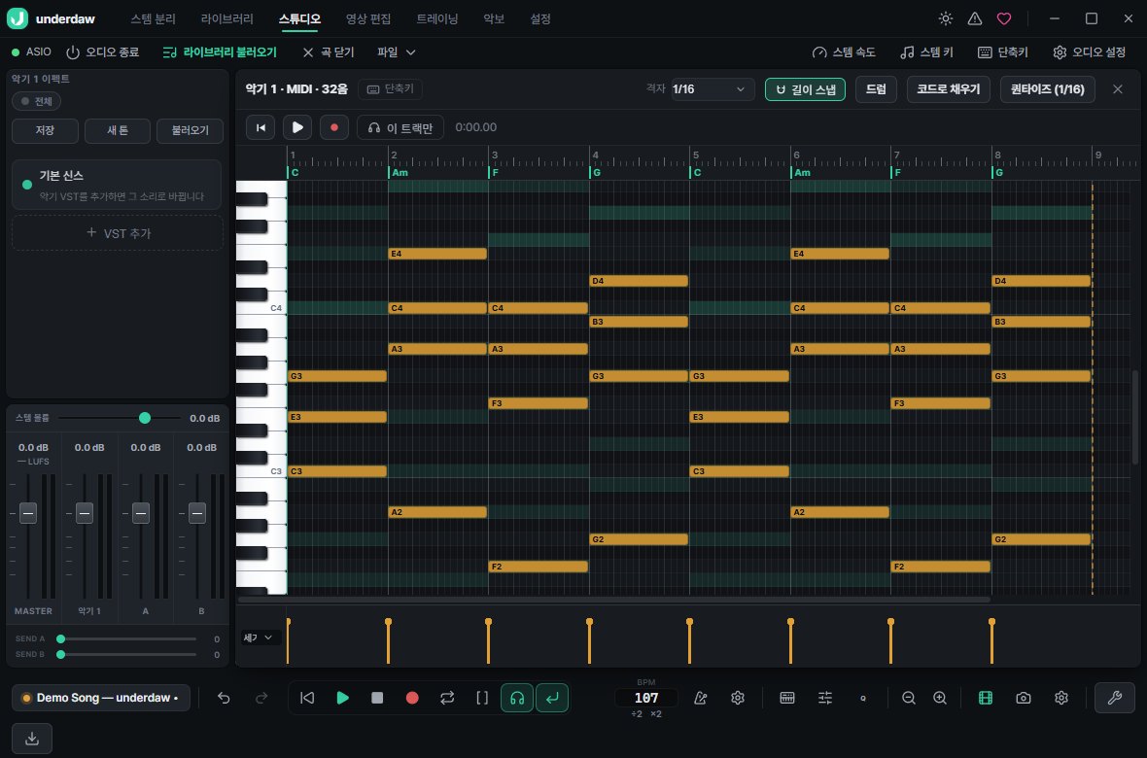Click the loop range brackets icon

point(482,698)
